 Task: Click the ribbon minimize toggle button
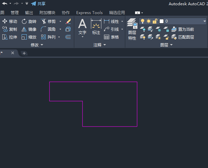137,13
